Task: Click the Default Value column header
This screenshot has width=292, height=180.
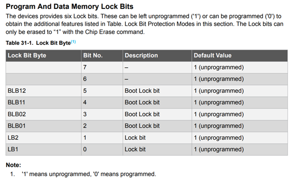Action: [240, 56]
